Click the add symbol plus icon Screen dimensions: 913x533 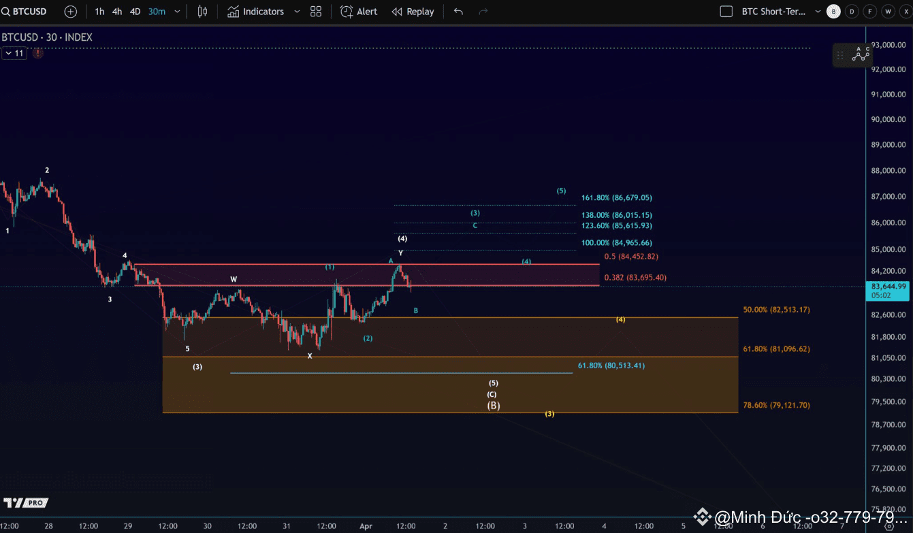71,12
